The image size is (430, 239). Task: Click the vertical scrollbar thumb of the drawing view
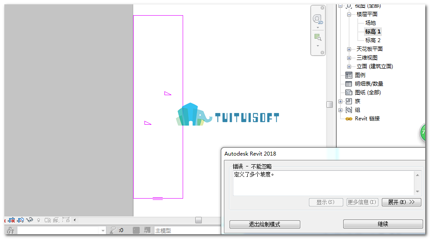point(330,104)
